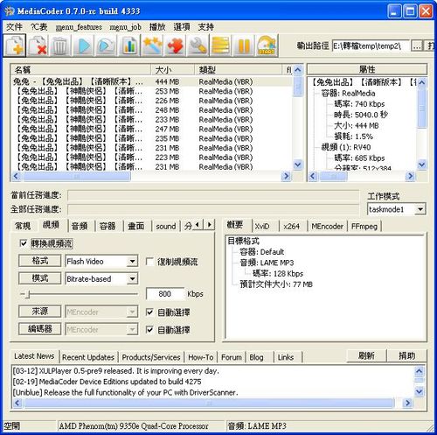The height and width of the screenshot is (435, 437).
Task: Click the 格式 button
Action: pyautogui.click(x=40, y=261)
